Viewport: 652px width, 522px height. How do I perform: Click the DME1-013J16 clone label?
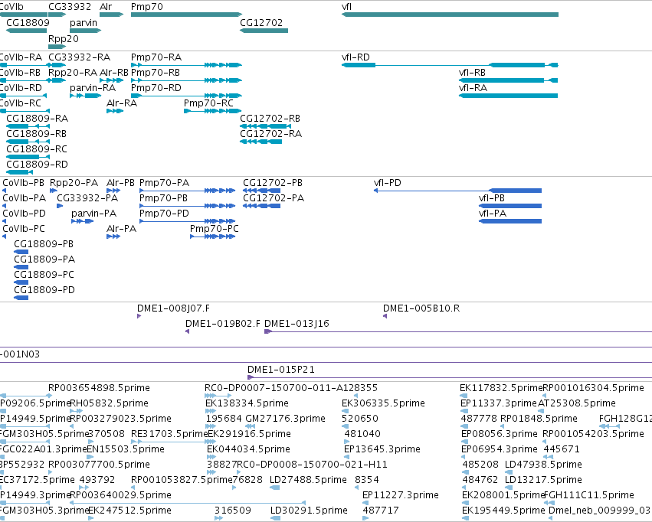[297, 324]
